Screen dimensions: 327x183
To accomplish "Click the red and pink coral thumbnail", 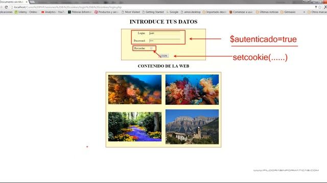I will coord(192,89).
